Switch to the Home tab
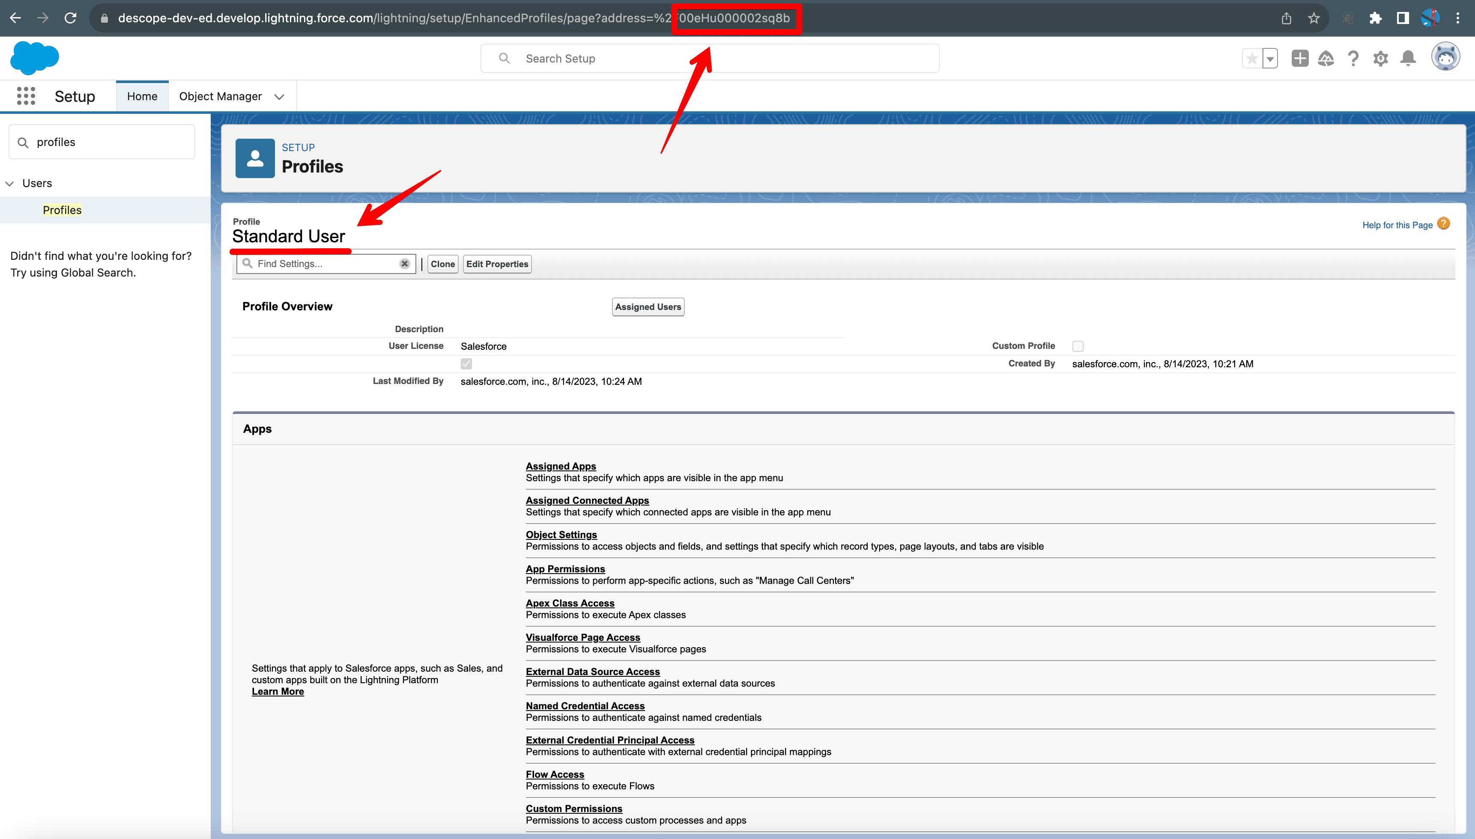Image resolution: width=1475 pixels, height=839 pixels. pos(142,95)
